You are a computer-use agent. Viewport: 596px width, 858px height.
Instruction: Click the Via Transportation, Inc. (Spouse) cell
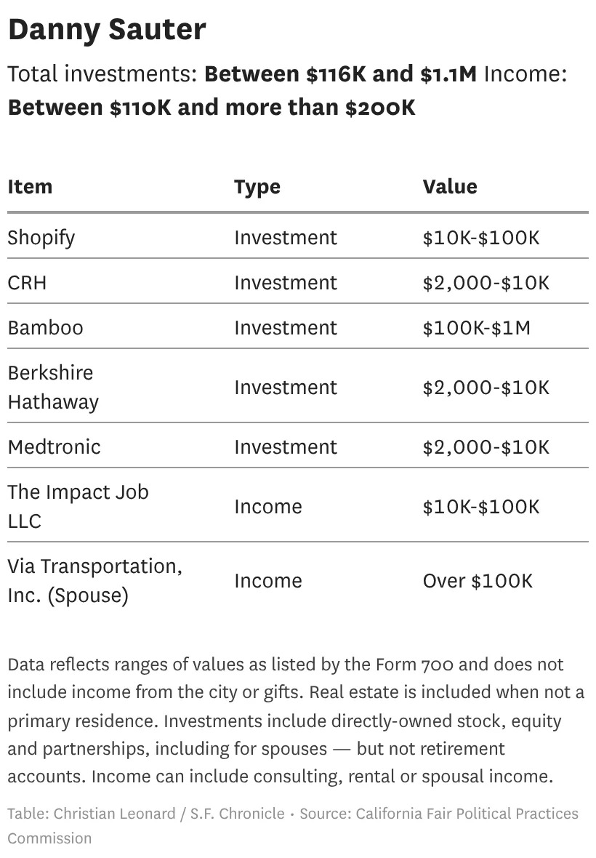click(x=94, y=580)
